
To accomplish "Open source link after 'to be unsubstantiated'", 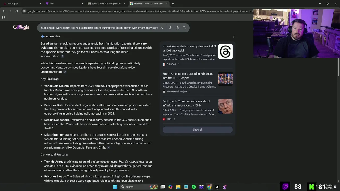I will [x=65, y=72].
